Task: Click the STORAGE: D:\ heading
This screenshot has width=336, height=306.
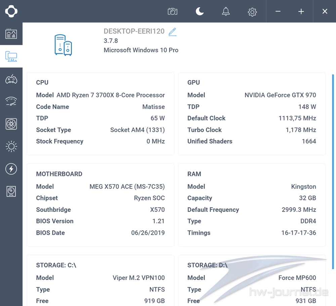Action: [x=207, y=265]
